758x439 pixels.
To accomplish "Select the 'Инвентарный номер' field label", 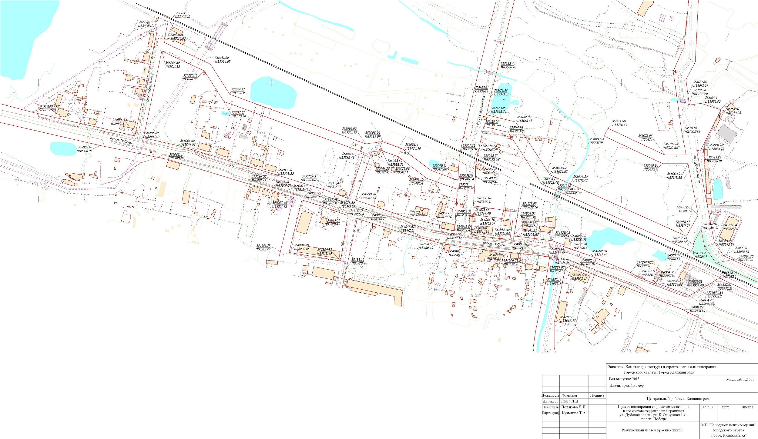I will click(626, 386).
